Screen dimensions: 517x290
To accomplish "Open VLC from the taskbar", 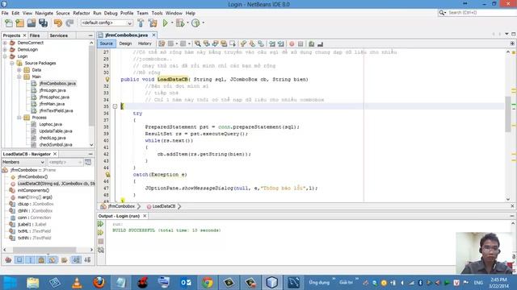I will (x=77, y=283).
